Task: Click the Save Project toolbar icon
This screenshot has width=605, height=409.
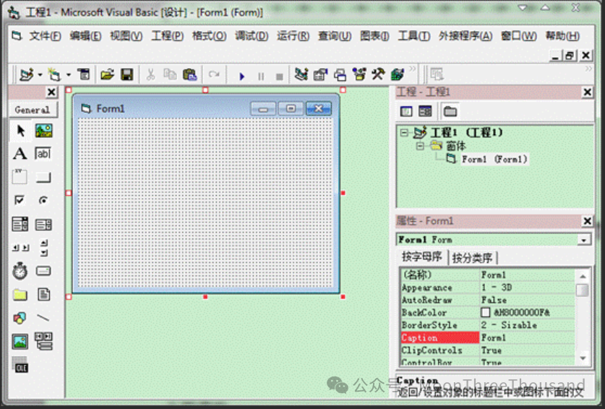Action: coord(126,74)
